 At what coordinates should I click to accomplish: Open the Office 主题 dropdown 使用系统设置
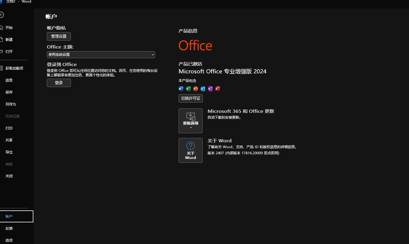(x=101, y=55)
